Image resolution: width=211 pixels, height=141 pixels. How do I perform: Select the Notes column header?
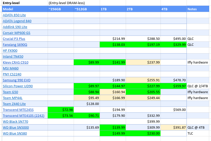(x=198, y=9)
